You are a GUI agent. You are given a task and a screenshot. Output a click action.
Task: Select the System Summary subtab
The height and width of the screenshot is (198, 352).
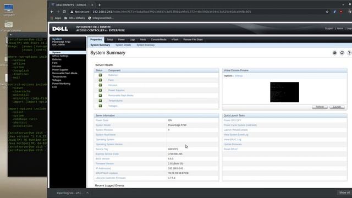[100, 45]
